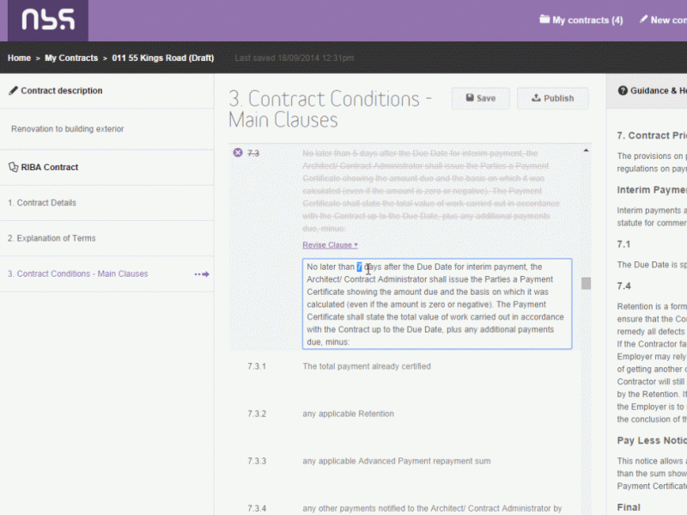Click the Last saved timestamp text

[295, 58]
